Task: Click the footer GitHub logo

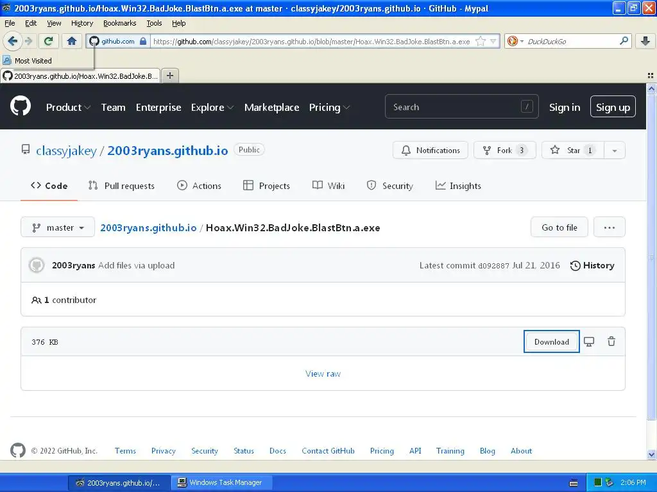Action: (x=17, y=450)
